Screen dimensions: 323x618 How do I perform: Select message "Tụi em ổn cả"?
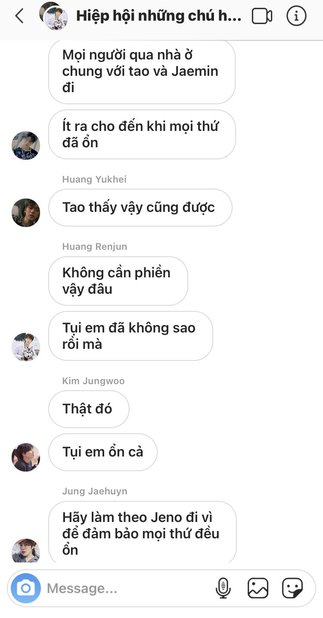click(x=103, y=452)
